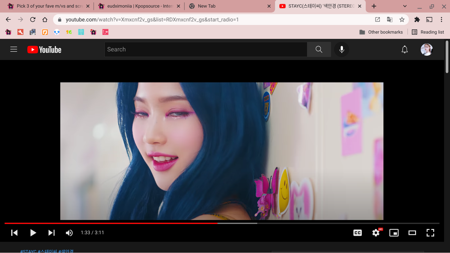The height and width of the screenshot is (253, 450).
Task: View site info via padlock icon
Action: click(60, 19)
